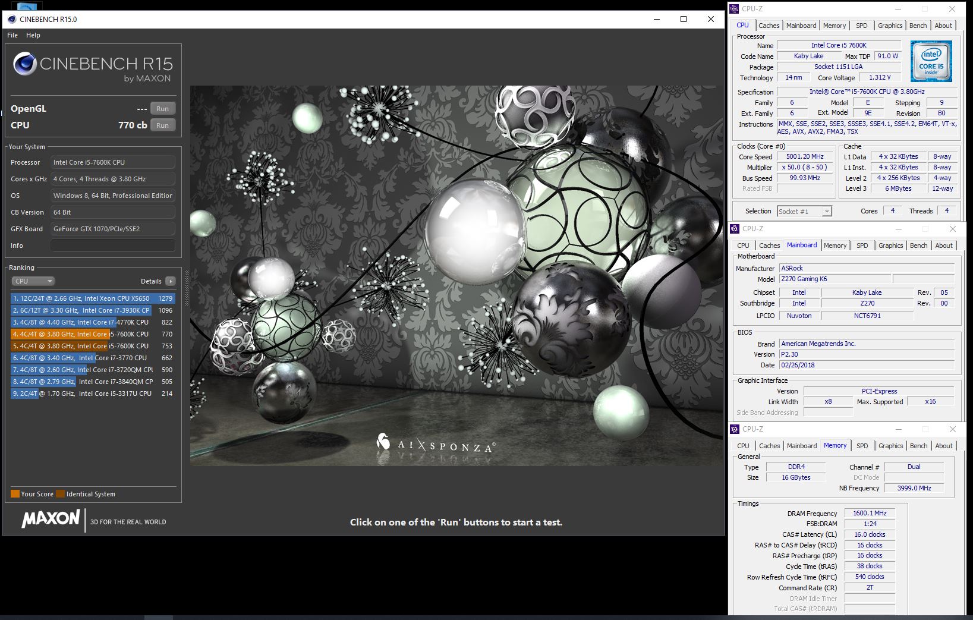Select highlighted i5-7600K row scoring 770
Image resolution: width=973 pixels, height=620 pixels.
[93, 334]
